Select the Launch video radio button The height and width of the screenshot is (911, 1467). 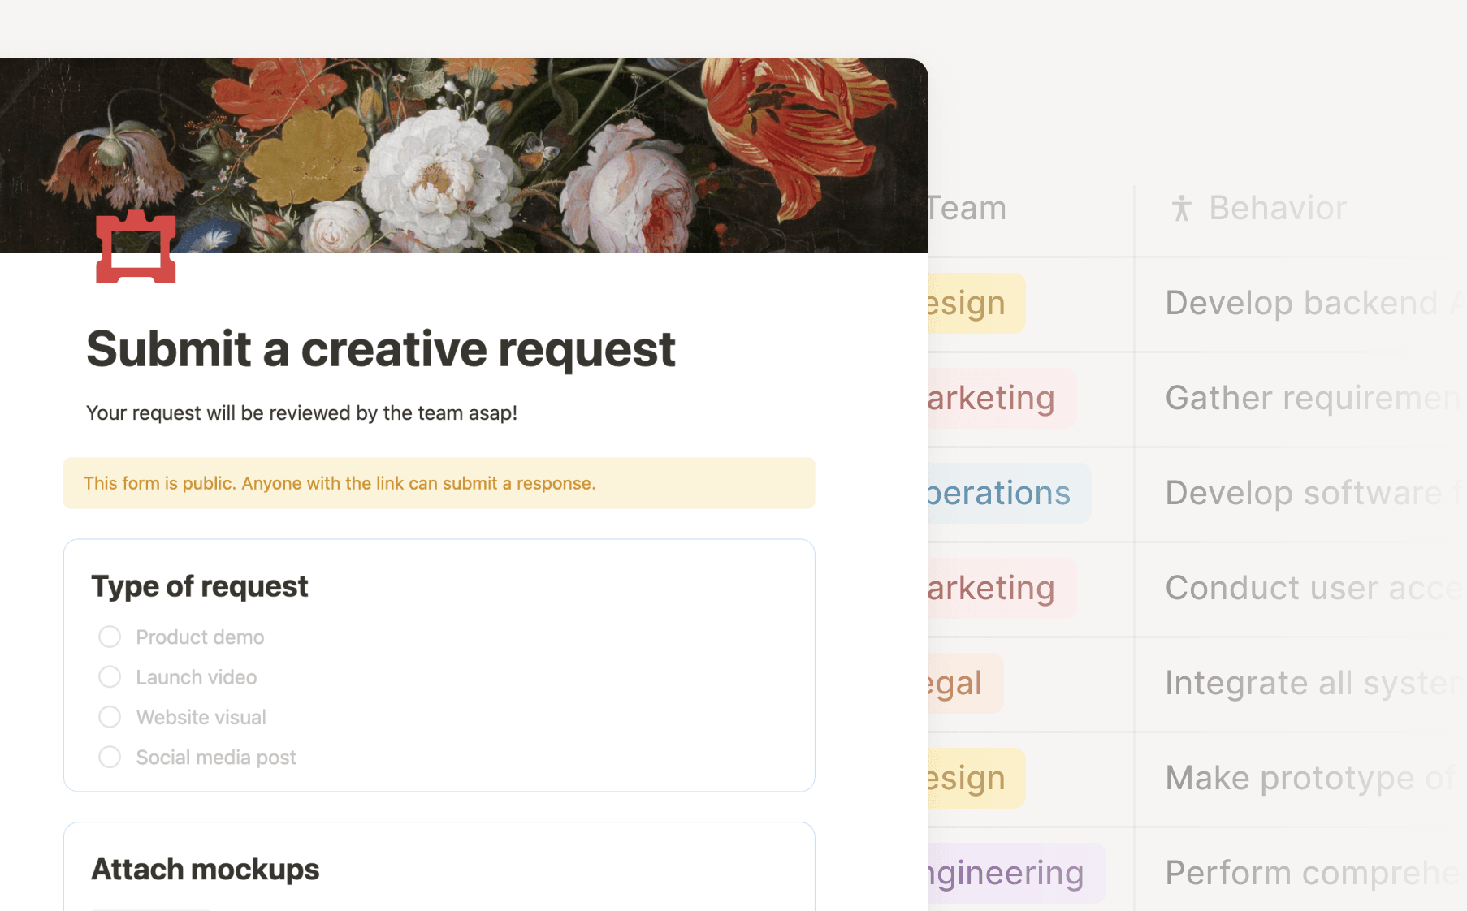(110, 676)
